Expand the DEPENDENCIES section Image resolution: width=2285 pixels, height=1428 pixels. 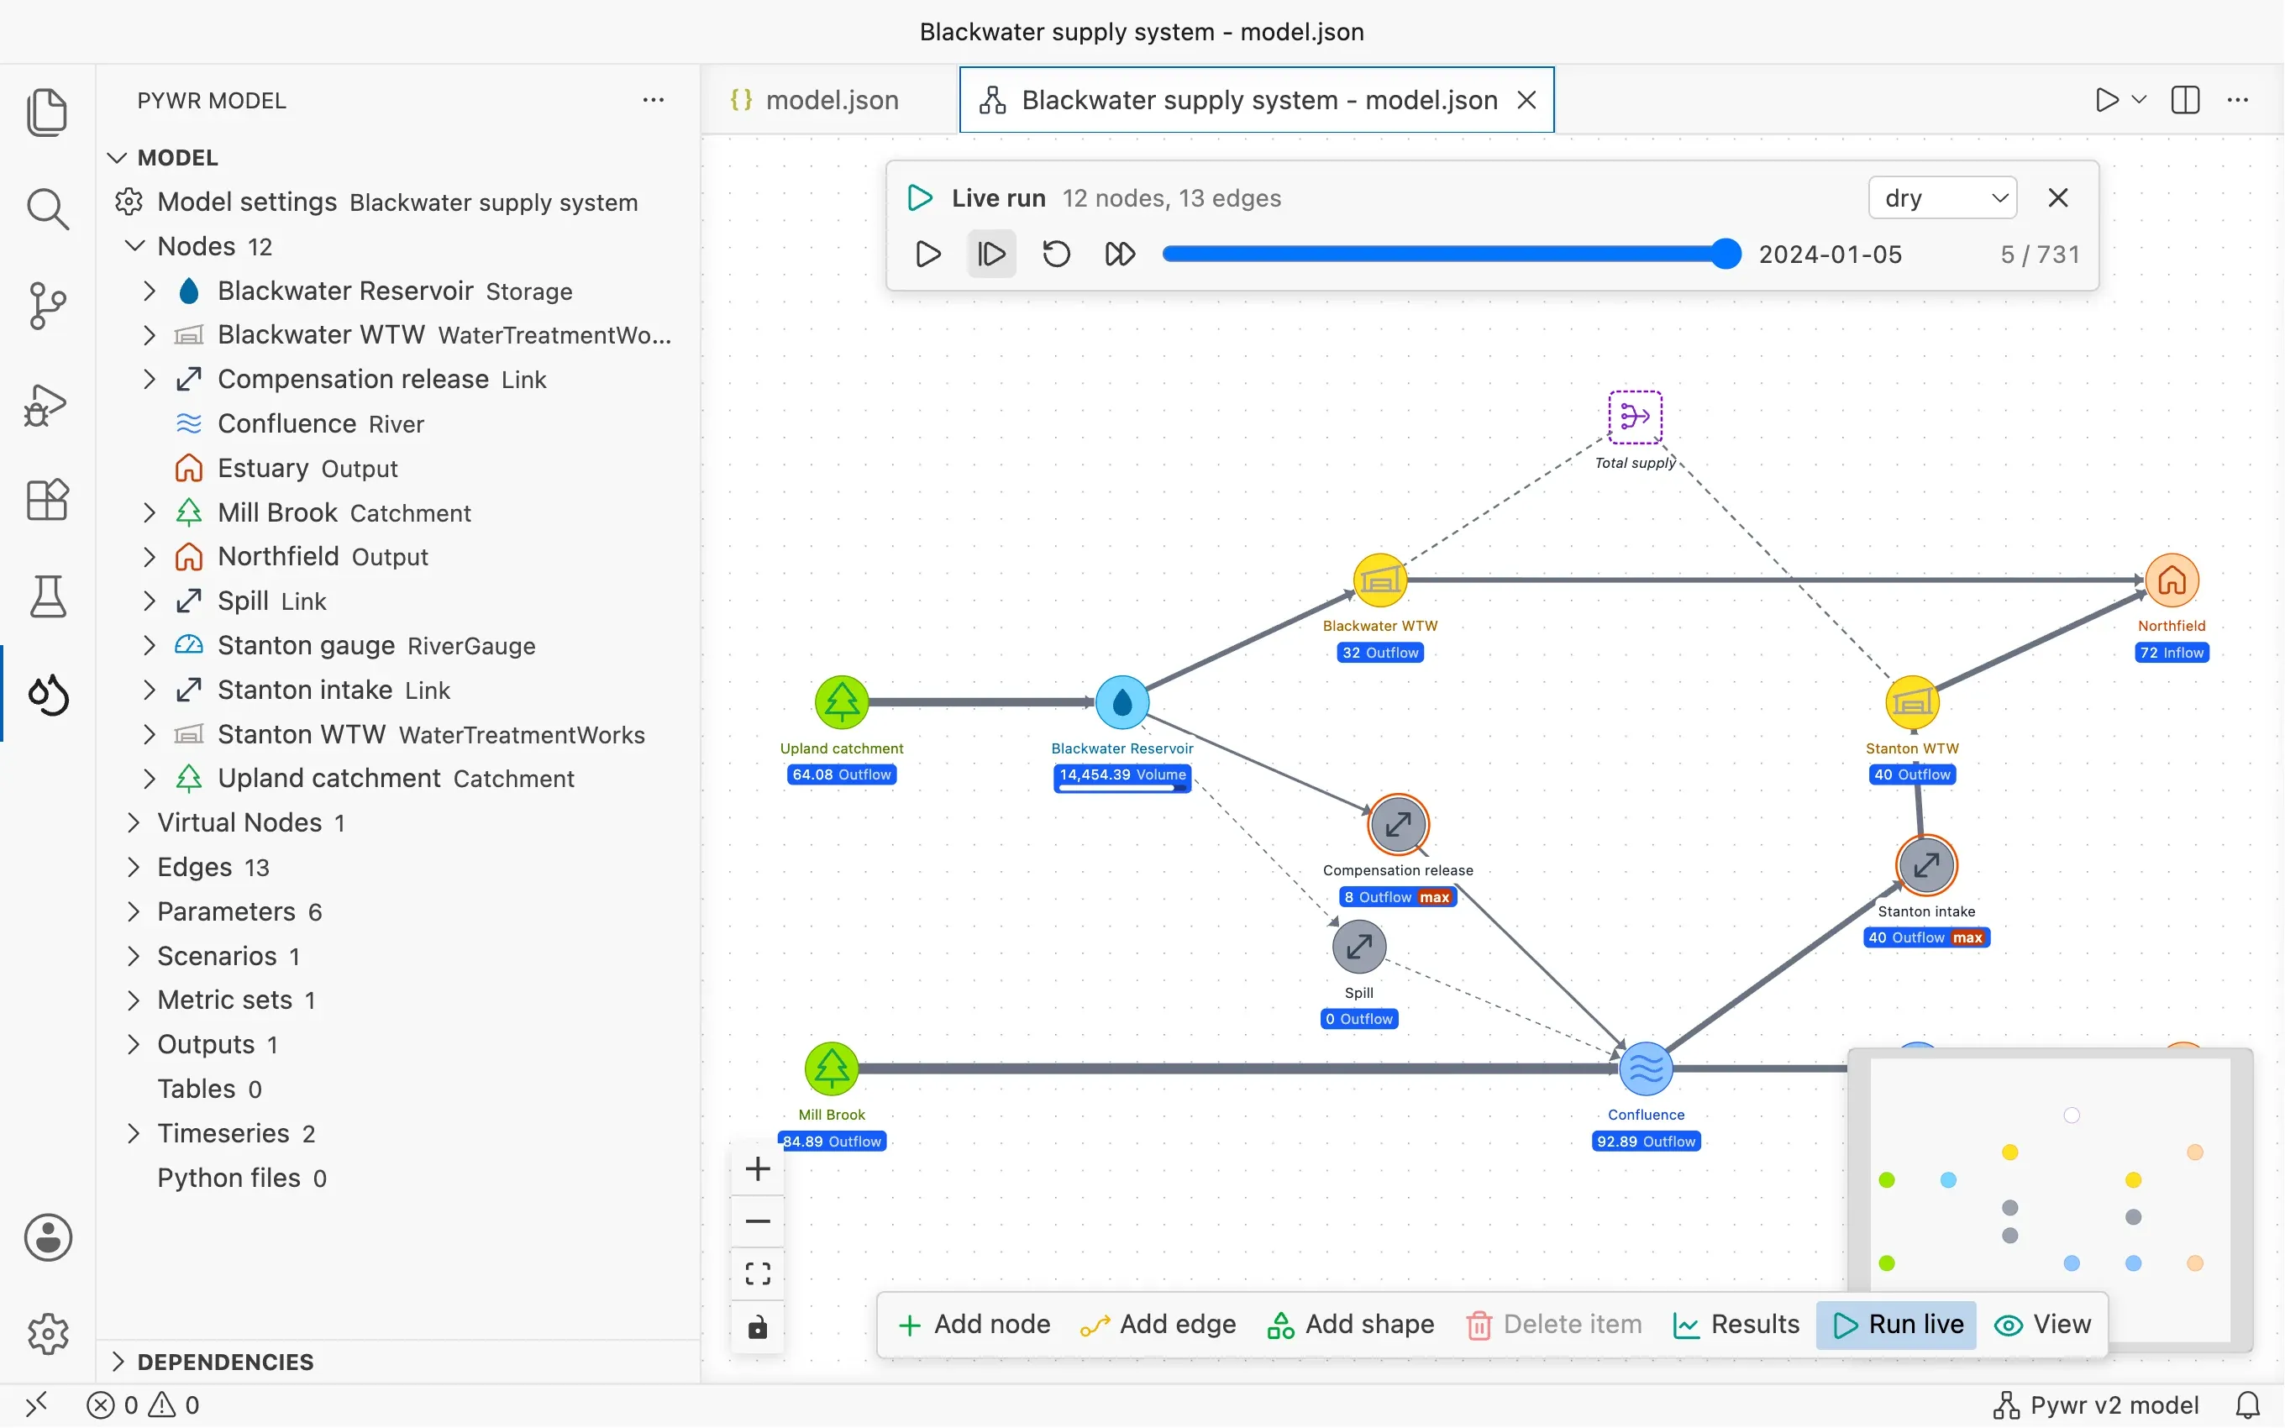coord(117,1361)
